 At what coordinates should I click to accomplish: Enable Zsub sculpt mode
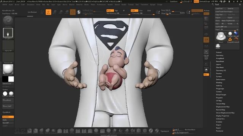coord(141,11)
